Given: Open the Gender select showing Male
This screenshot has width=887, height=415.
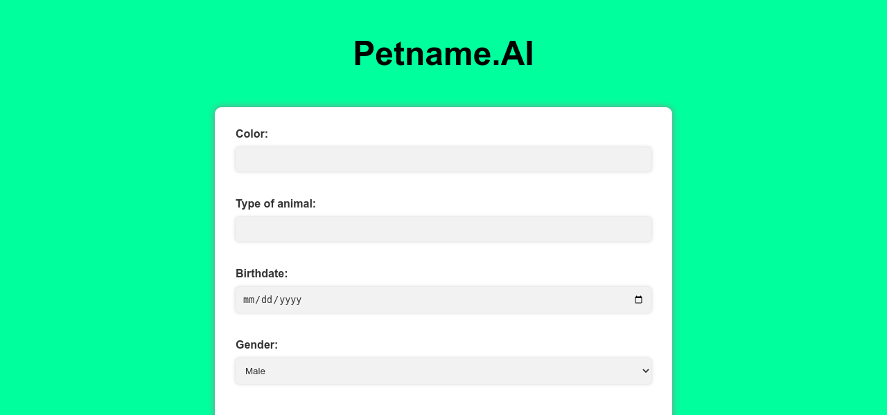Looking at the screenshot, I should tap(443, 371).
